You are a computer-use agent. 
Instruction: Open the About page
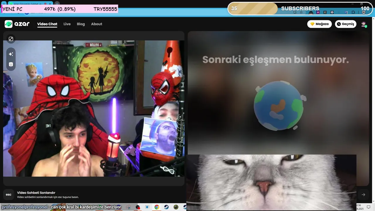(x=97, y=24)
